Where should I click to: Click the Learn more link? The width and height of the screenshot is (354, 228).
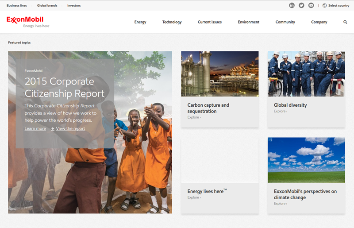pyautogui.click(x=35, y=128)
